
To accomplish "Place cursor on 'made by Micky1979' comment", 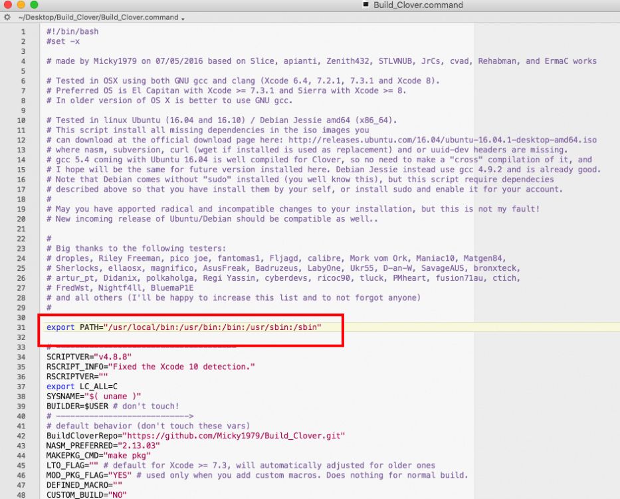I will (322, 61).
